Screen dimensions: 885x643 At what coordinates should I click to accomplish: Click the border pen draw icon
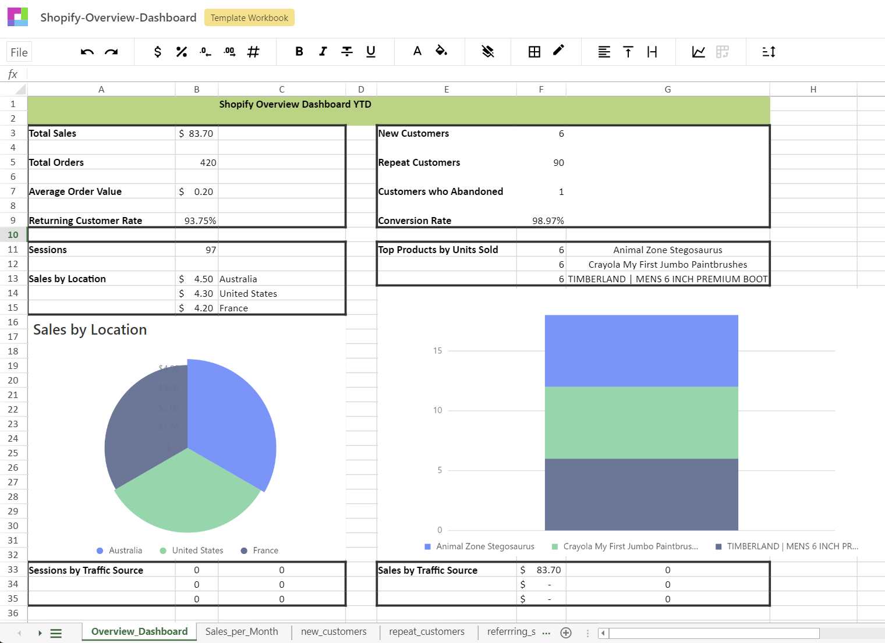[558, 51]
